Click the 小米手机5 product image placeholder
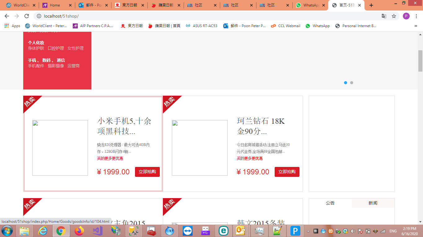The height and width of the screenshot is (237, 423). (x=60, y=148)
